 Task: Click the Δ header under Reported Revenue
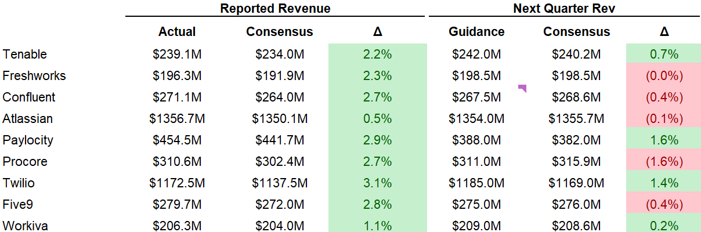pyautogui.click(x=377, y=32)
